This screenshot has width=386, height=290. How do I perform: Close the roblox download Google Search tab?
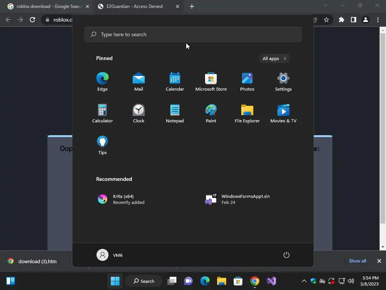click(87, 6)
